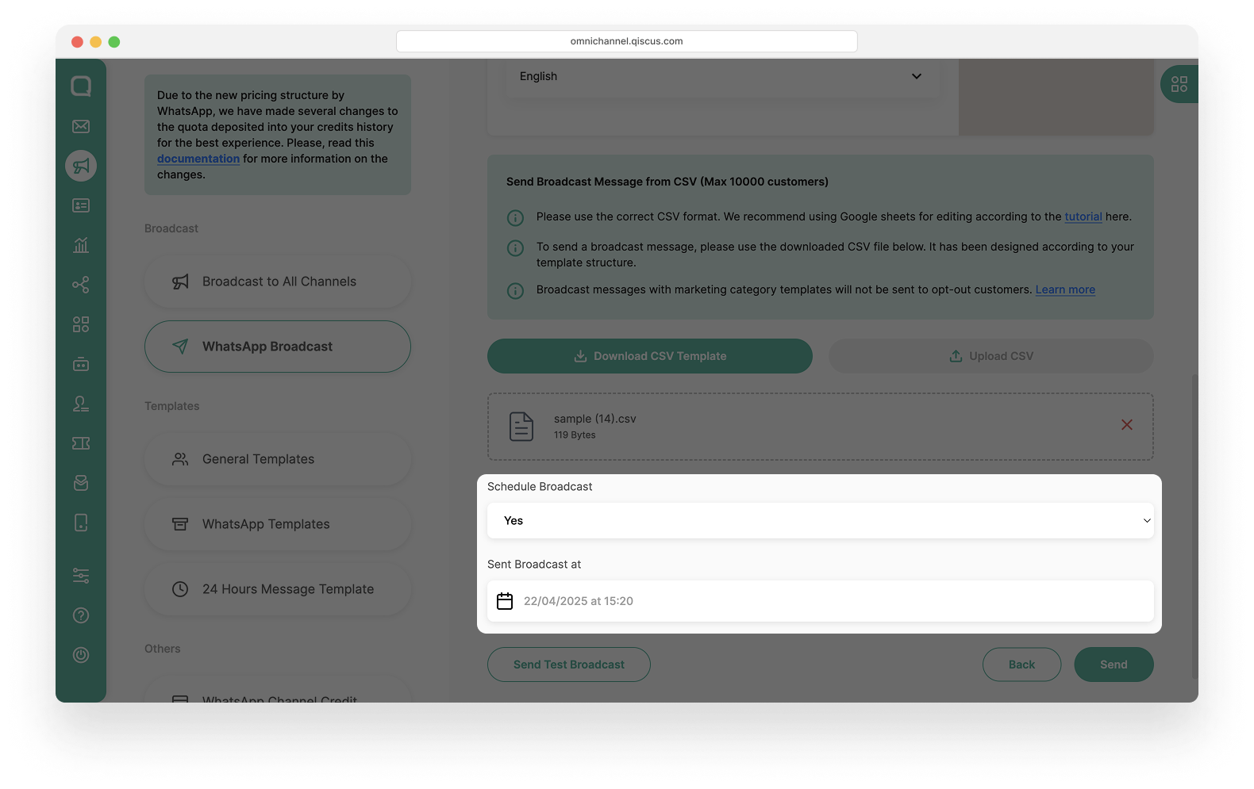Click info icon beside downloaded CSV note
The height and width of the screenshot is (789, 1254).
click(x=515, y=248)
